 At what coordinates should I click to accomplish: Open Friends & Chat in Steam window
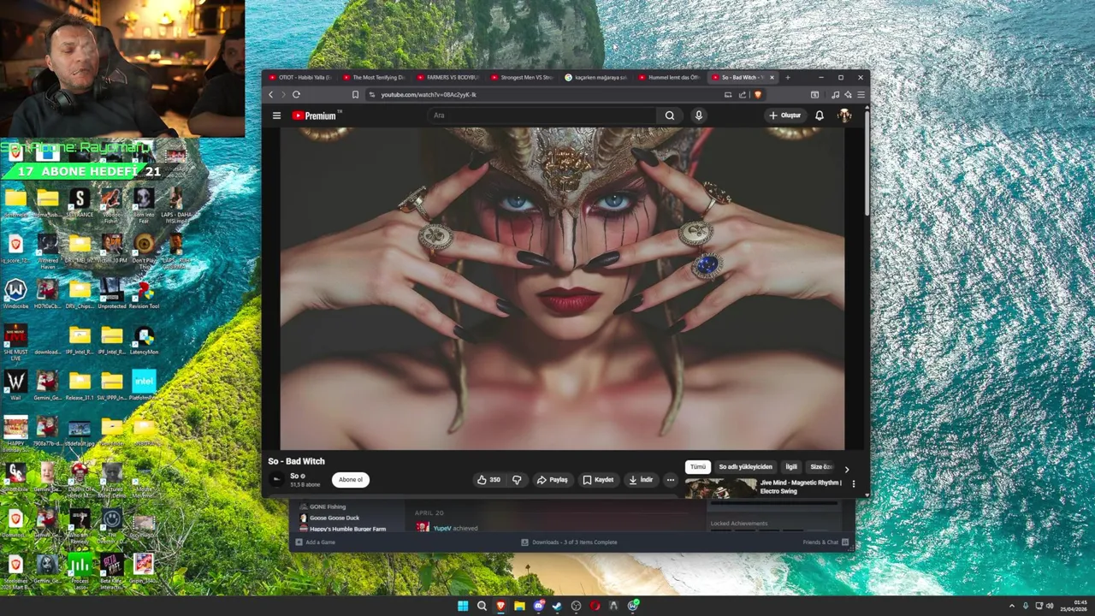pyautogui.click(x=825, y=542)
